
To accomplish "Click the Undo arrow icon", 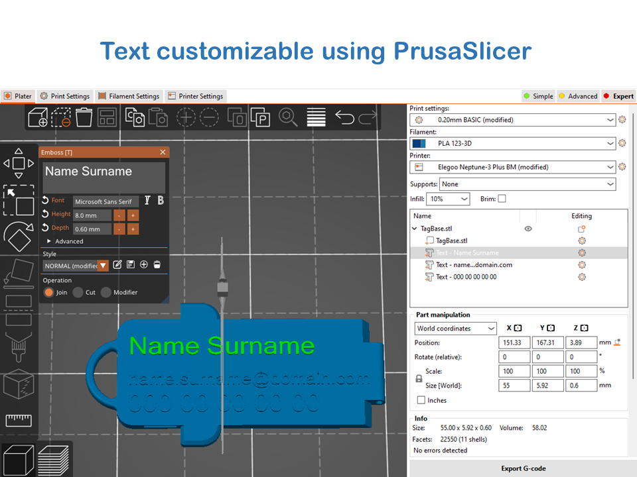I will pos(344,118).
